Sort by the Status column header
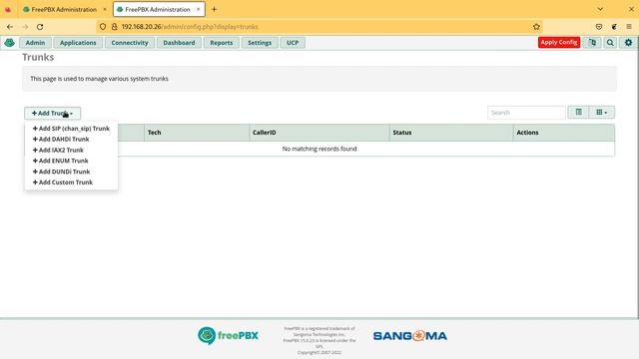The height and width of the screenshot is (359, 639). tap(451, 133)
